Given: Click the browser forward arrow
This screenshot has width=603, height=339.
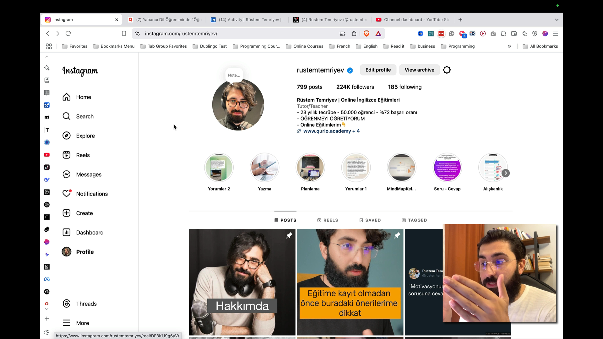Looking at the screenshot, I should [58, 34].
